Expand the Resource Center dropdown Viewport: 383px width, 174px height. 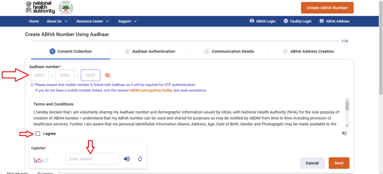click(93, 21)
